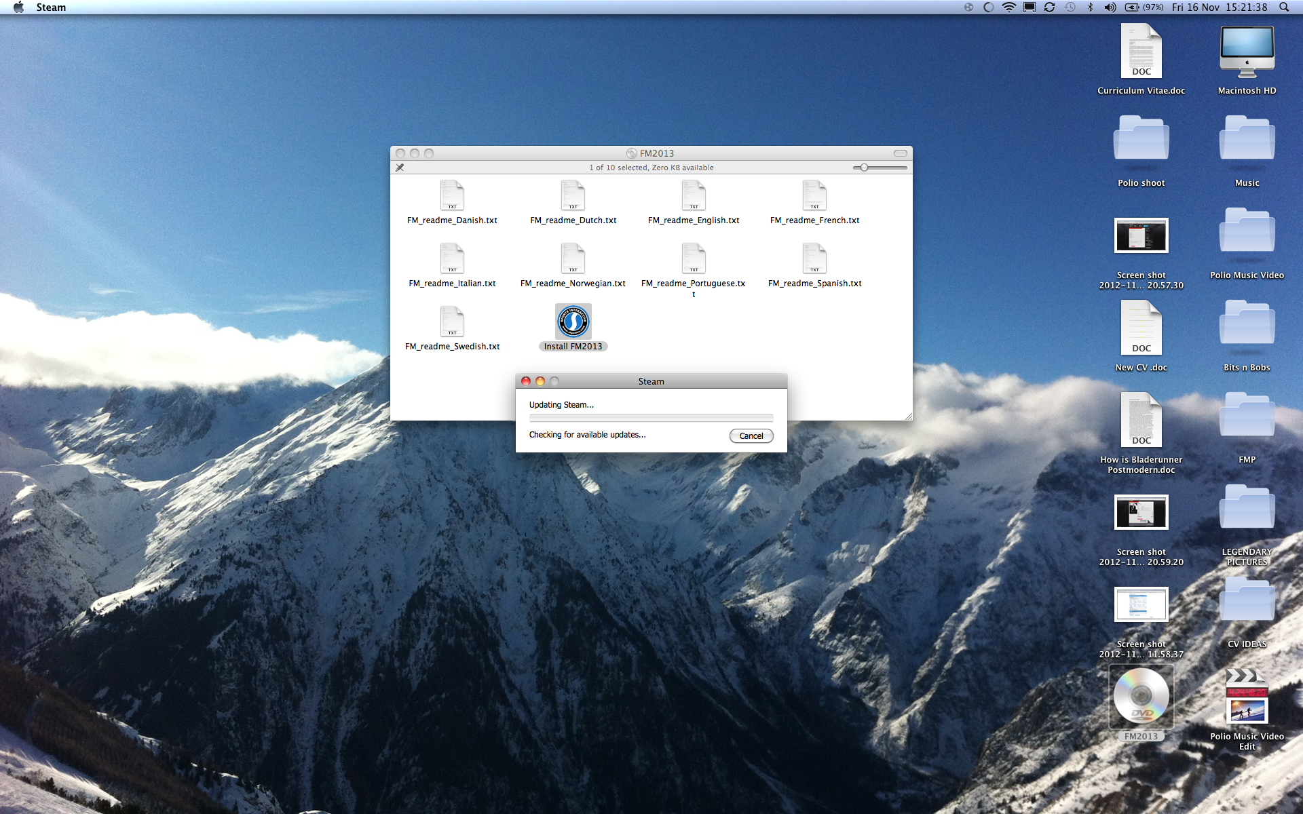Click the 'Checking for available updates...' text
Image resolution: width=1303 pixels, height=814 pixels.
pos(588,435)
